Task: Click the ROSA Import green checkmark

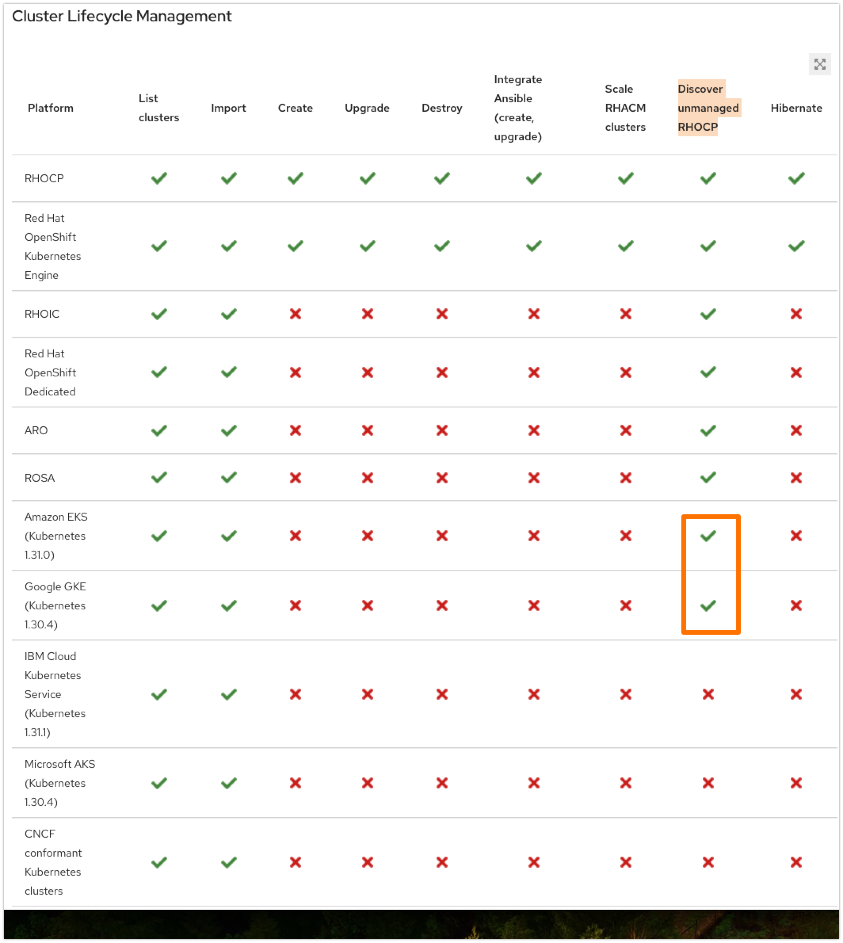Action: point(228,477)
